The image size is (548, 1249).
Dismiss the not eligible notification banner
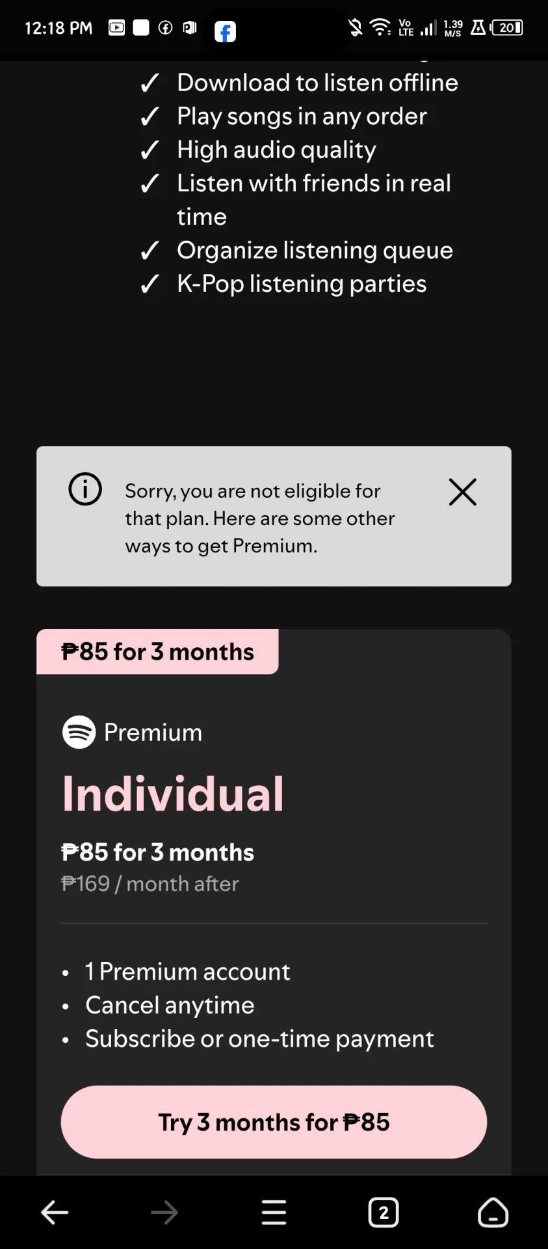click(x=462, y=492)
